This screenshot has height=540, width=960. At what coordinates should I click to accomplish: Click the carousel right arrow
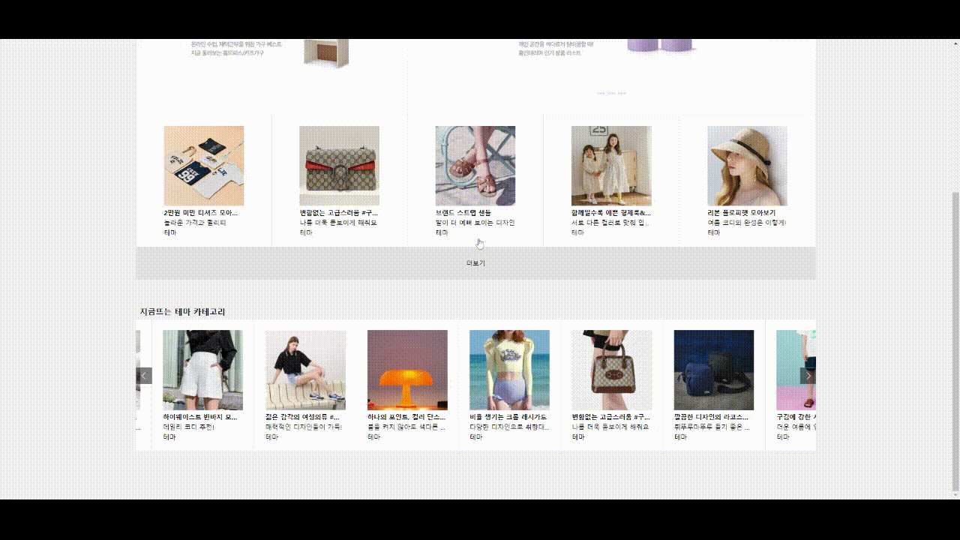pyautogui.click(x=808, y=375)
